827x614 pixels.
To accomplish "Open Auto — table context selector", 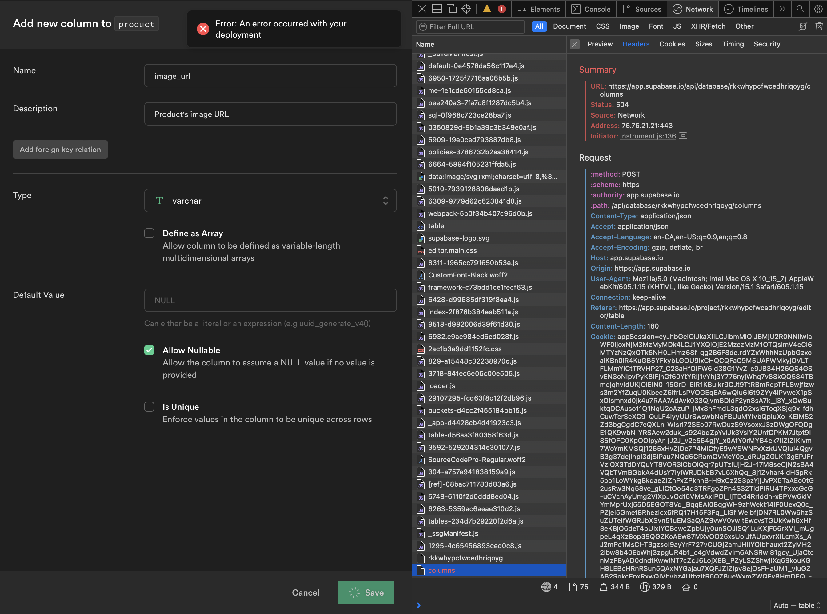I will coord(797,605).
